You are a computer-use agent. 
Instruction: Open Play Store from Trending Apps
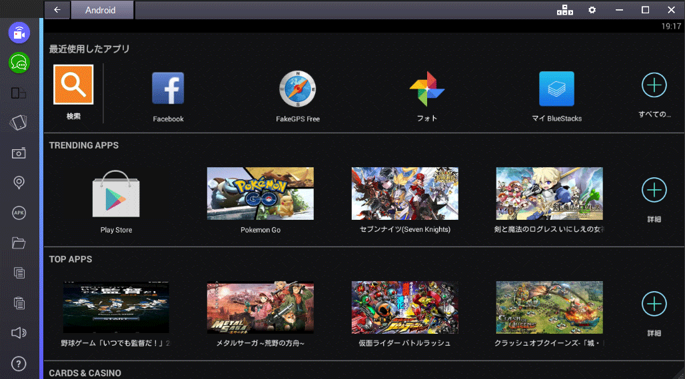tap(116, 193)
